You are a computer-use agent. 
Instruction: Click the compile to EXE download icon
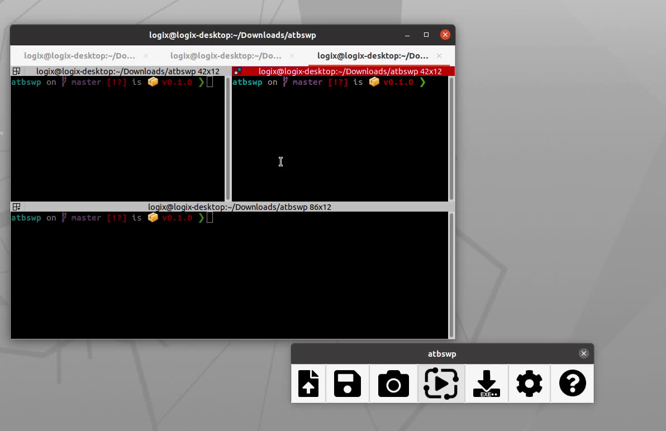tap(487, 384)
